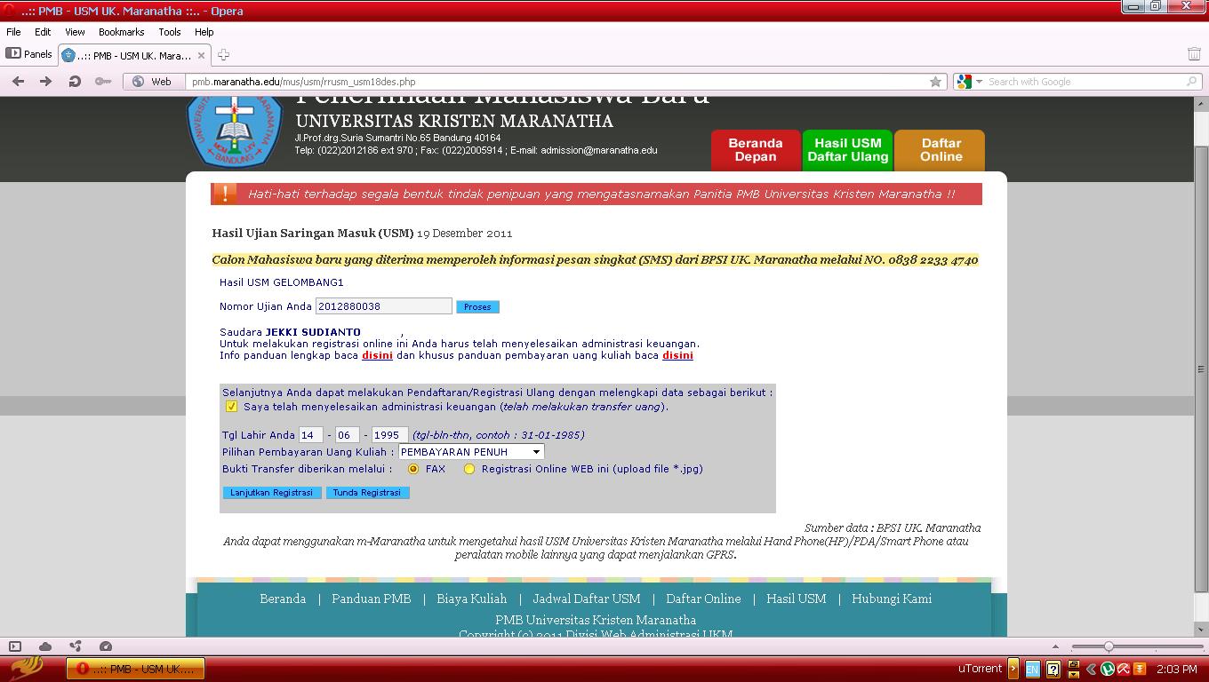Click birth day field 14

click(x=310, y=435)
